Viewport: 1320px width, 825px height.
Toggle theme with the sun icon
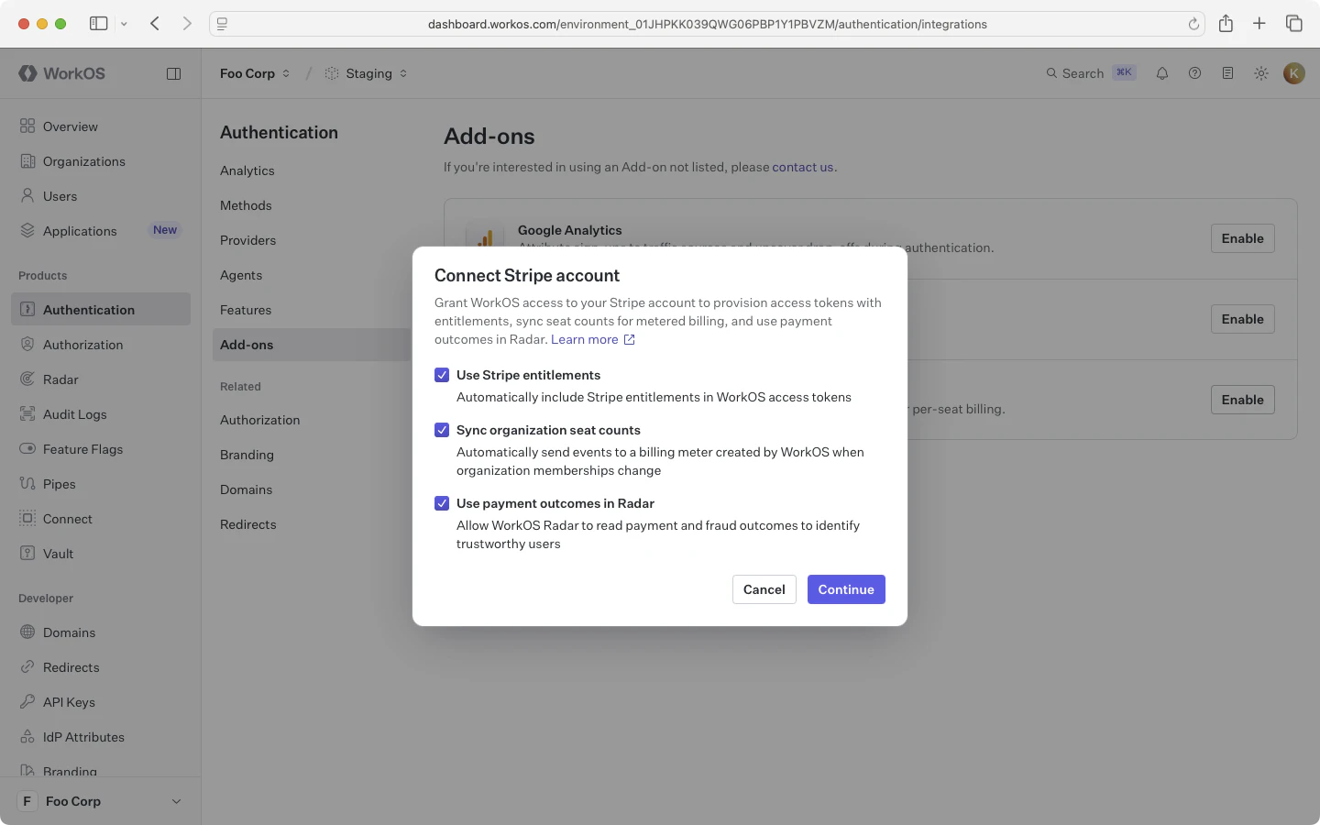pyautogui.click(x=1261, y=73)
